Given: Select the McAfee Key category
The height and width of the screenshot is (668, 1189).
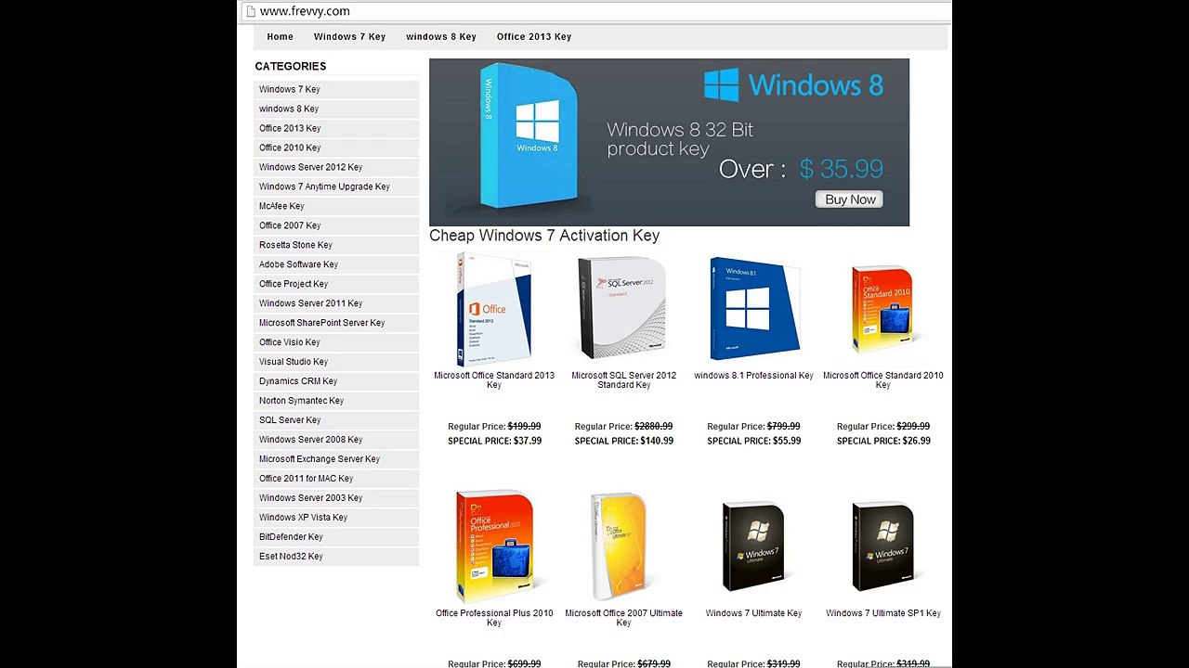Looking at the screenshot, I should coord(336,206).
